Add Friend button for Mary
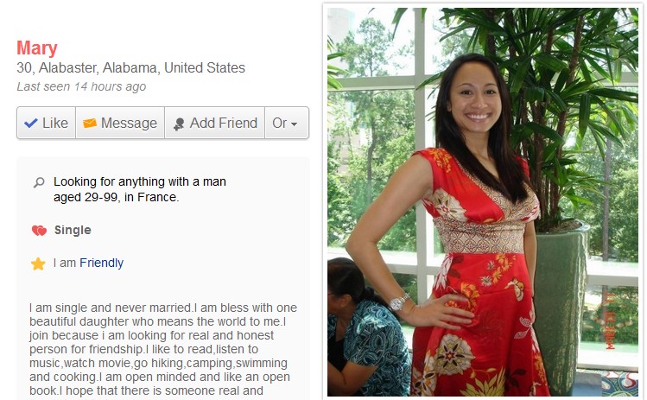The width and height of the screenshot is (647, 400). (x=214, y=123)
